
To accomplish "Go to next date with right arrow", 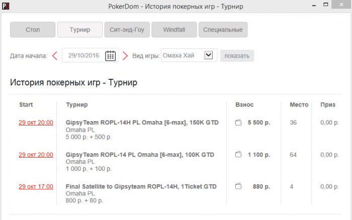I will pos(125,56).
